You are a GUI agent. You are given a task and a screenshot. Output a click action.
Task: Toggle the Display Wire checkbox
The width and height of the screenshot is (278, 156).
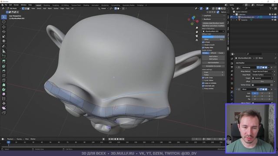coord(203,48)
